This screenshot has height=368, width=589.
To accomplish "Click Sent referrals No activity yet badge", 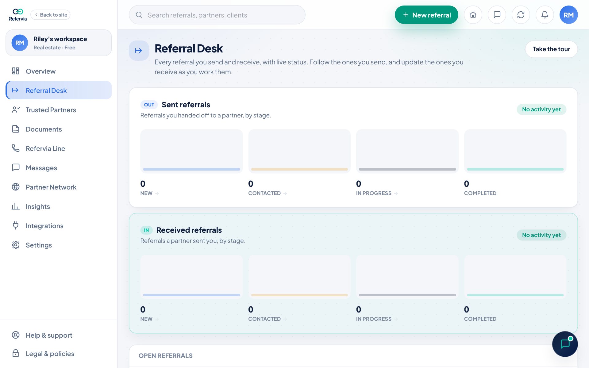I will [x=541, y=109].
